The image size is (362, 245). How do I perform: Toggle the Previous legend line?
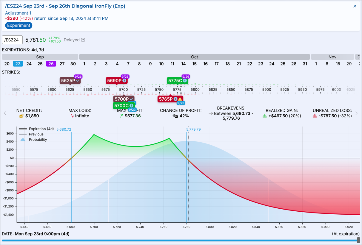pos(31,134)
